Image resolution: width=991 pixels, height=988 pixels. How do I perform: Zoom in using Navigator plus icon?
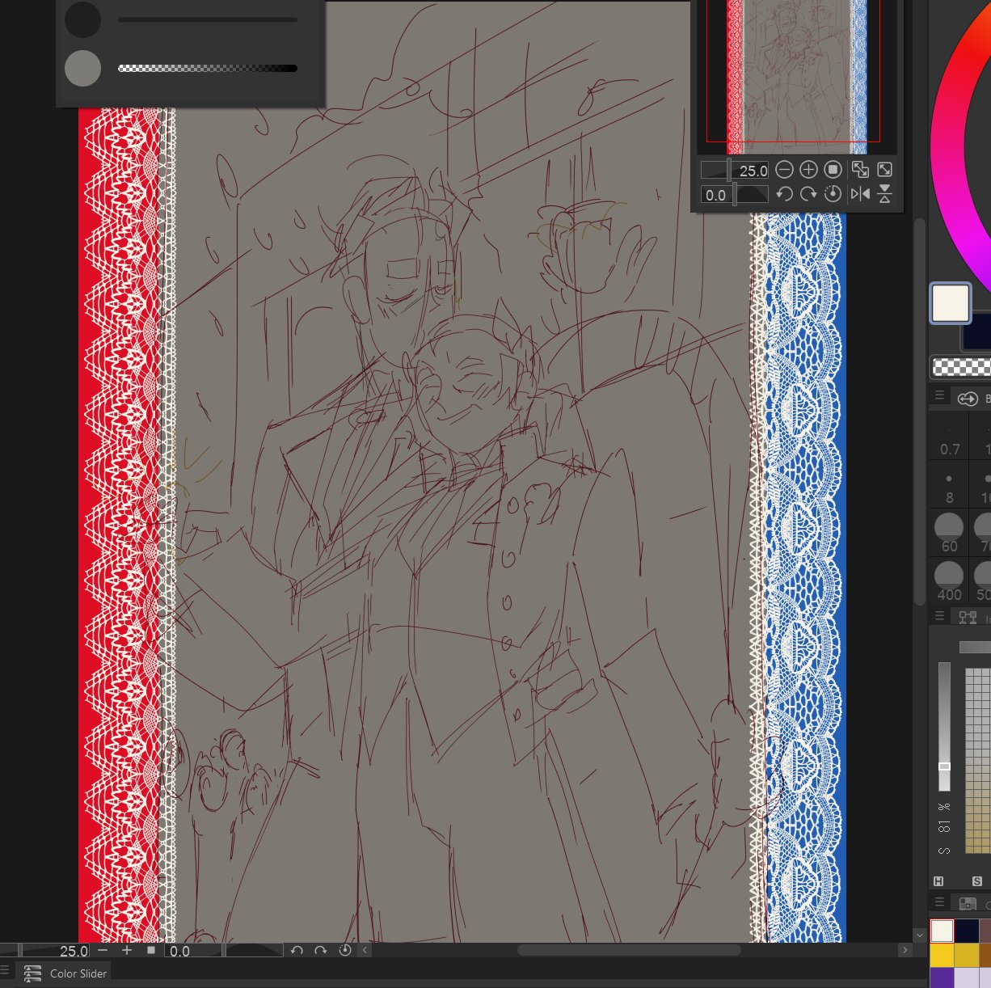tap(808, 170)
